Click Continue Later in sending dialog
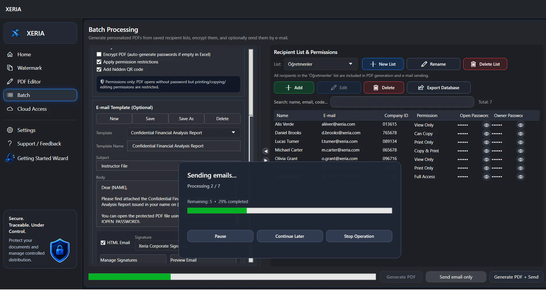The height and width of the screenshot is (290, 546). tap(290, 236)
